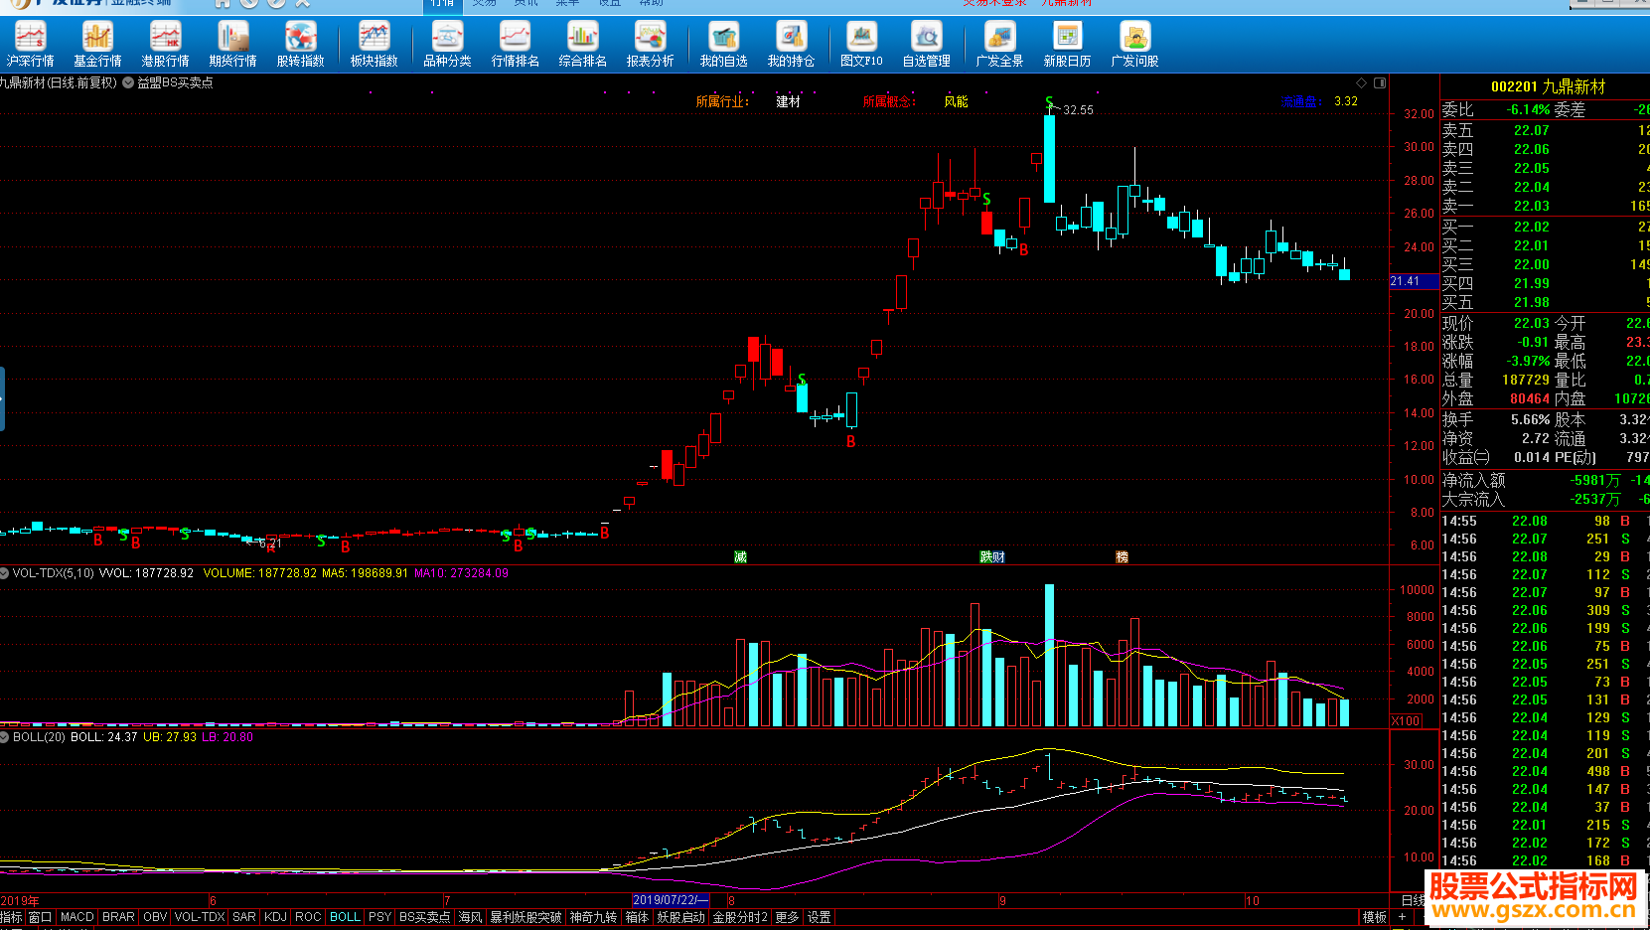Select KDJ indicator tab
The height and width of the screenshot is (930, 1650).
click(275, 917)
